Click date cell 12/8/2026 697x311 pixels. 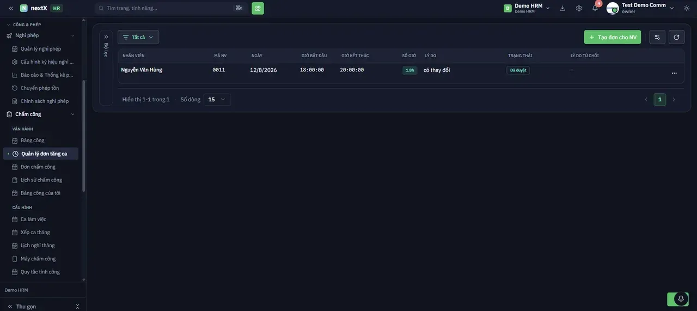pos(264,70)
